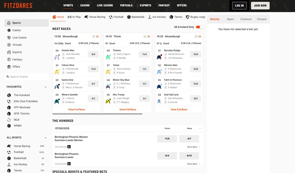
Task: Click the Log In button
Action: pos(239,6)
